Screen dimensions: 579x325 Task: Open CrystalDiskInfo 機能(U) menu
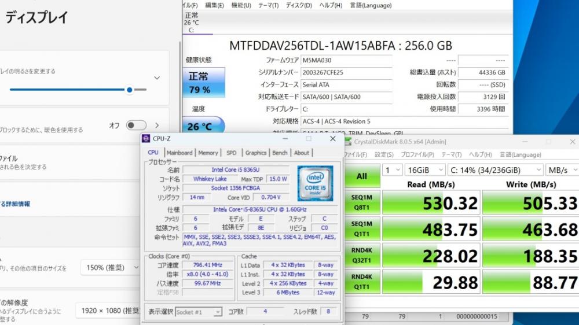(241, 5)
